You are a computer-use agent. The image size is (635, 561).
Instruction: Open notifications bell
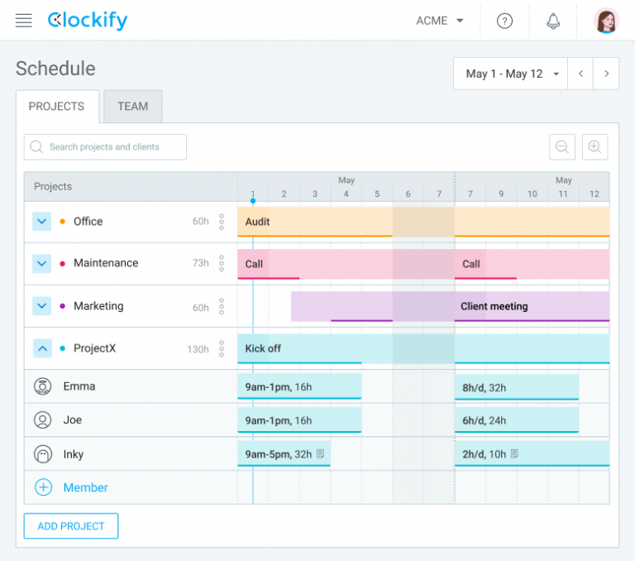click(553, 21)
